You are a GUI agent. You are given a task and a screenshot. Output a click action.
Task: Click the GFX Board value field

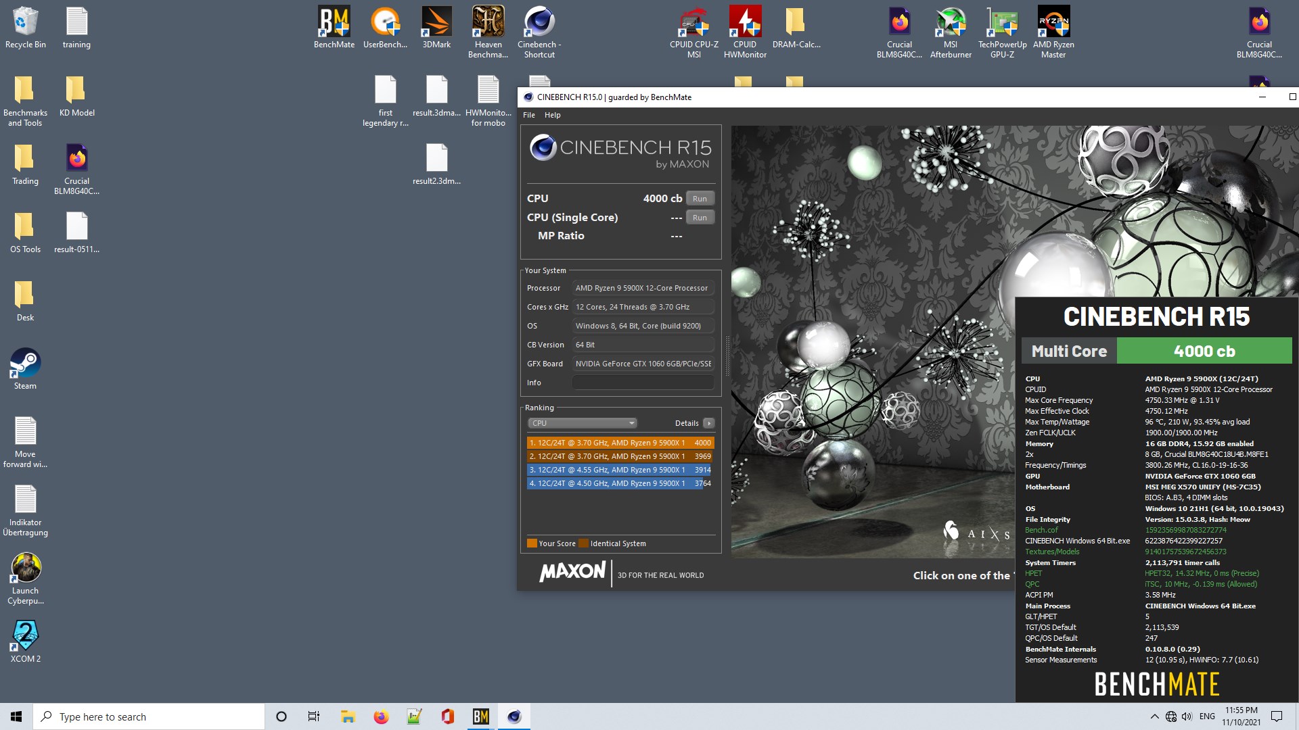coord(643,364)
